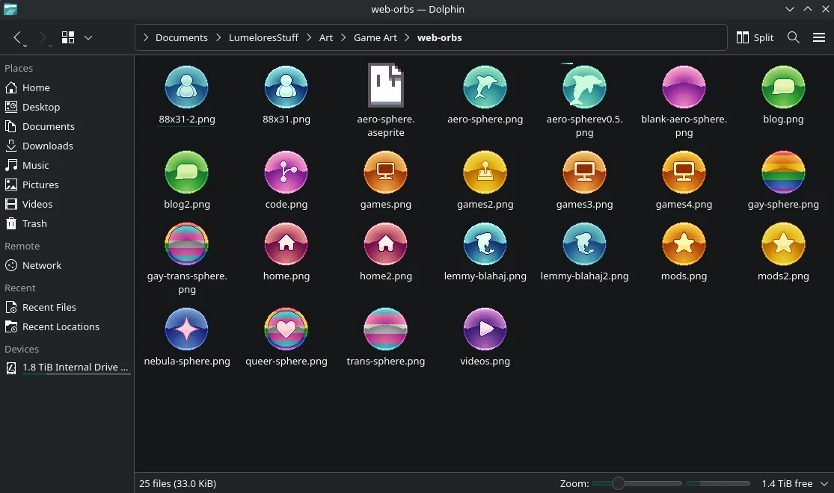Open Documents in Places sidebar
This screenshot has width=834, height=493.
pos(67,126)
